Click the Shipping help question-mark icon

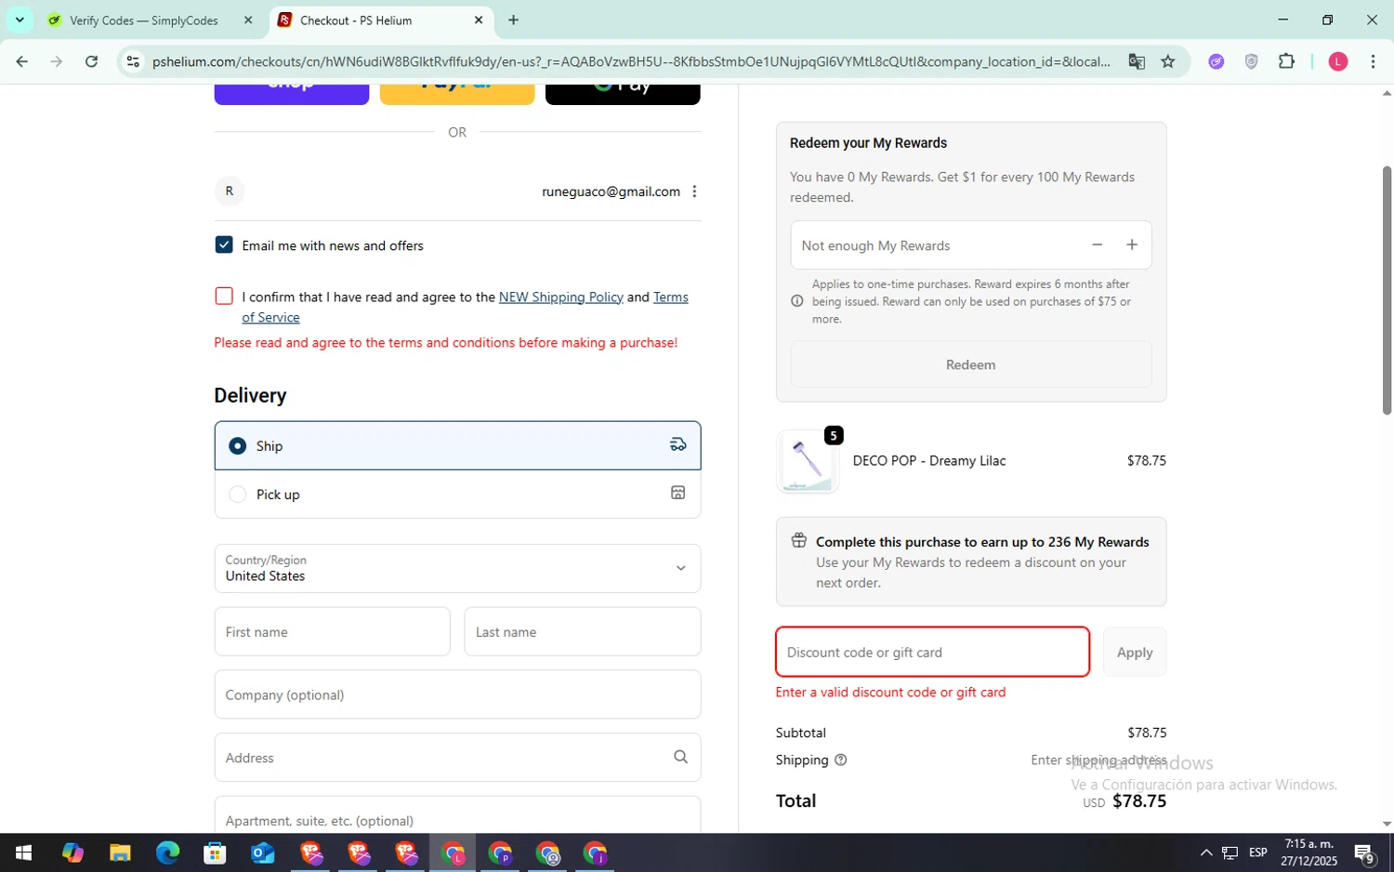(840, 760)
